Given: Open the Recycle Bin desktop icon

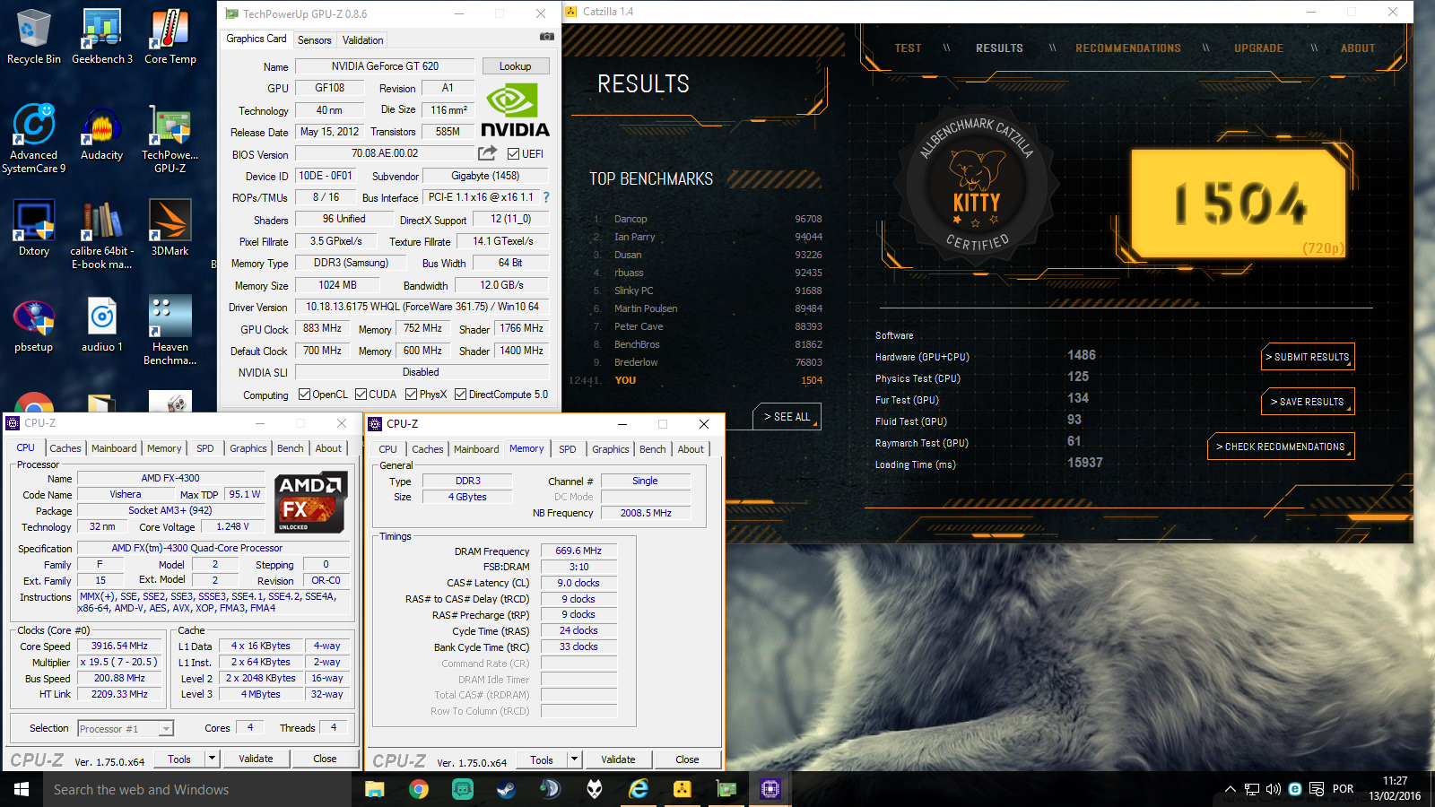Looking at the screenshot, I should tap(33, 37).
